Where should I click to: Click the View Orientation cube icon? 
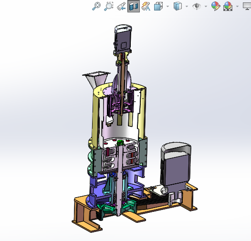click(x=158, y=6)
